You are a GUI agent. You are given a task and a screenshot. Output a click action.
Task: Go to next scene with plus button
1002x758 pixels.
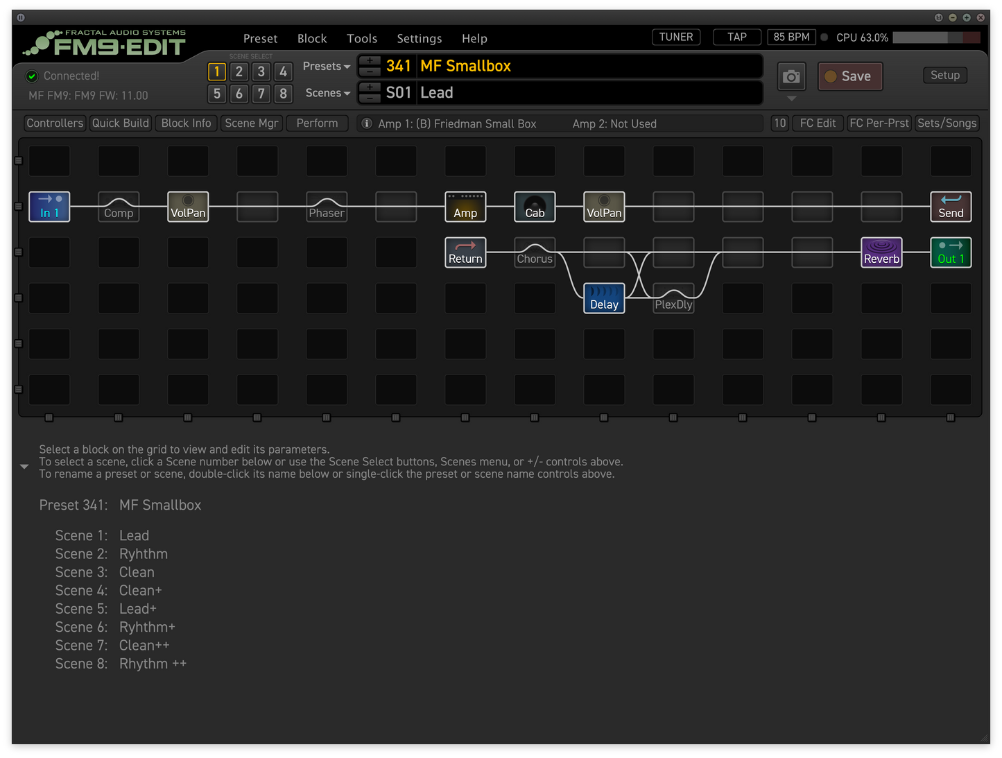370,87
